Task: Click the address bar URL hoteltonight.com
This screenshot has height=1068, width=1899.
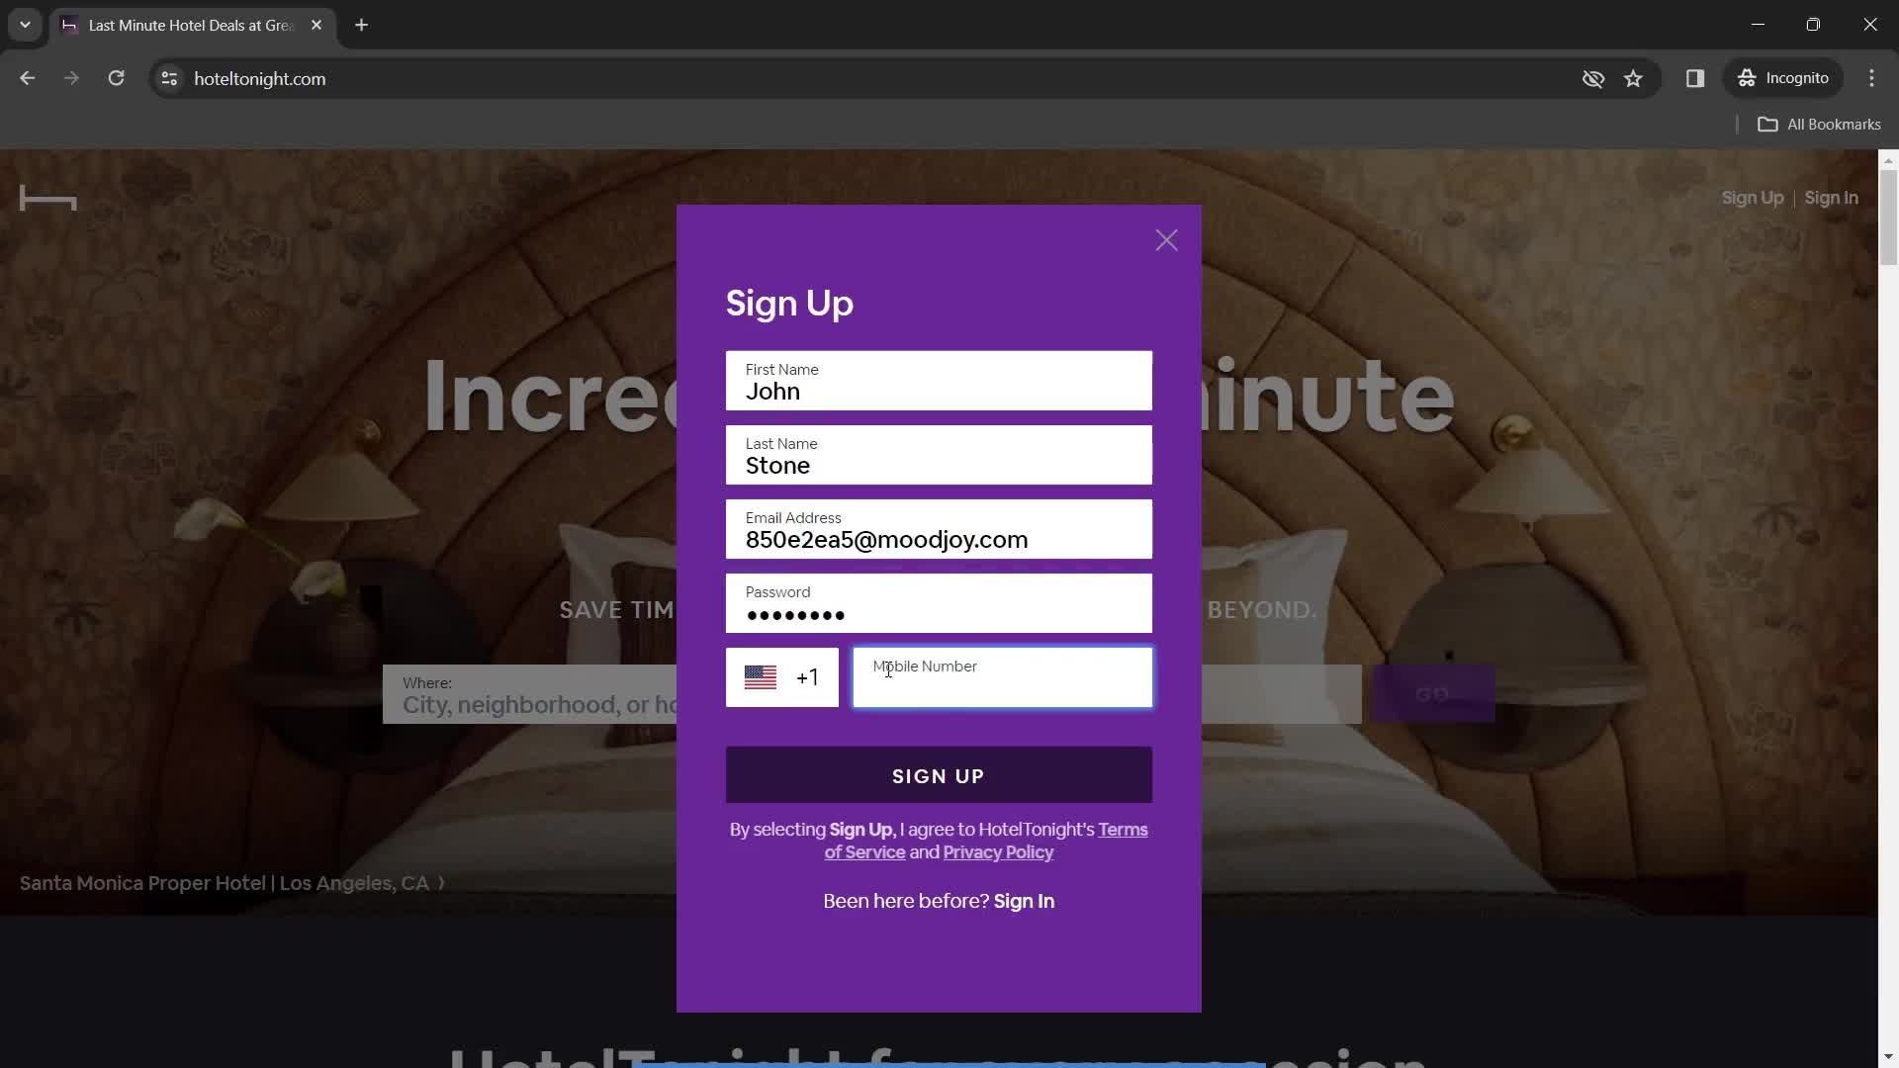Action: 259,78
